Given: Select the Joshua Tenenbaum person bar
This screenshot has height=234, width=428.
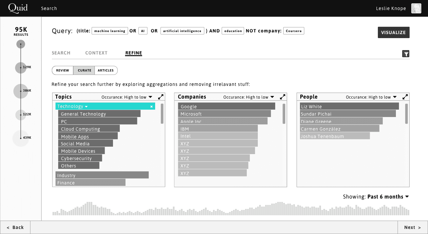Looking at the screenshot, I should click(335, 136).
